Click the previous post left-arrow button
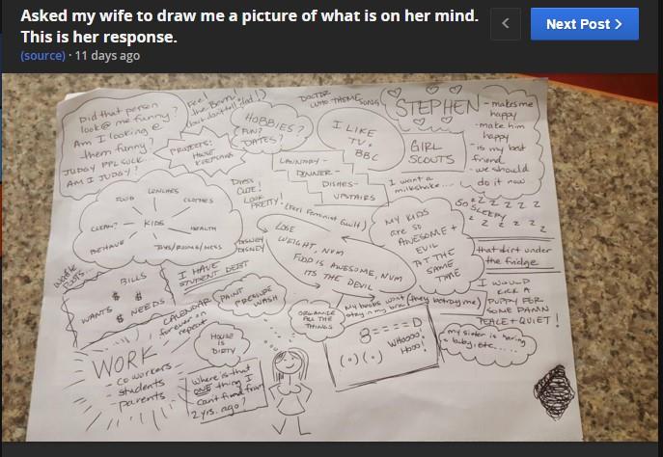Screen dimensions: 663x457 [506, 24]
